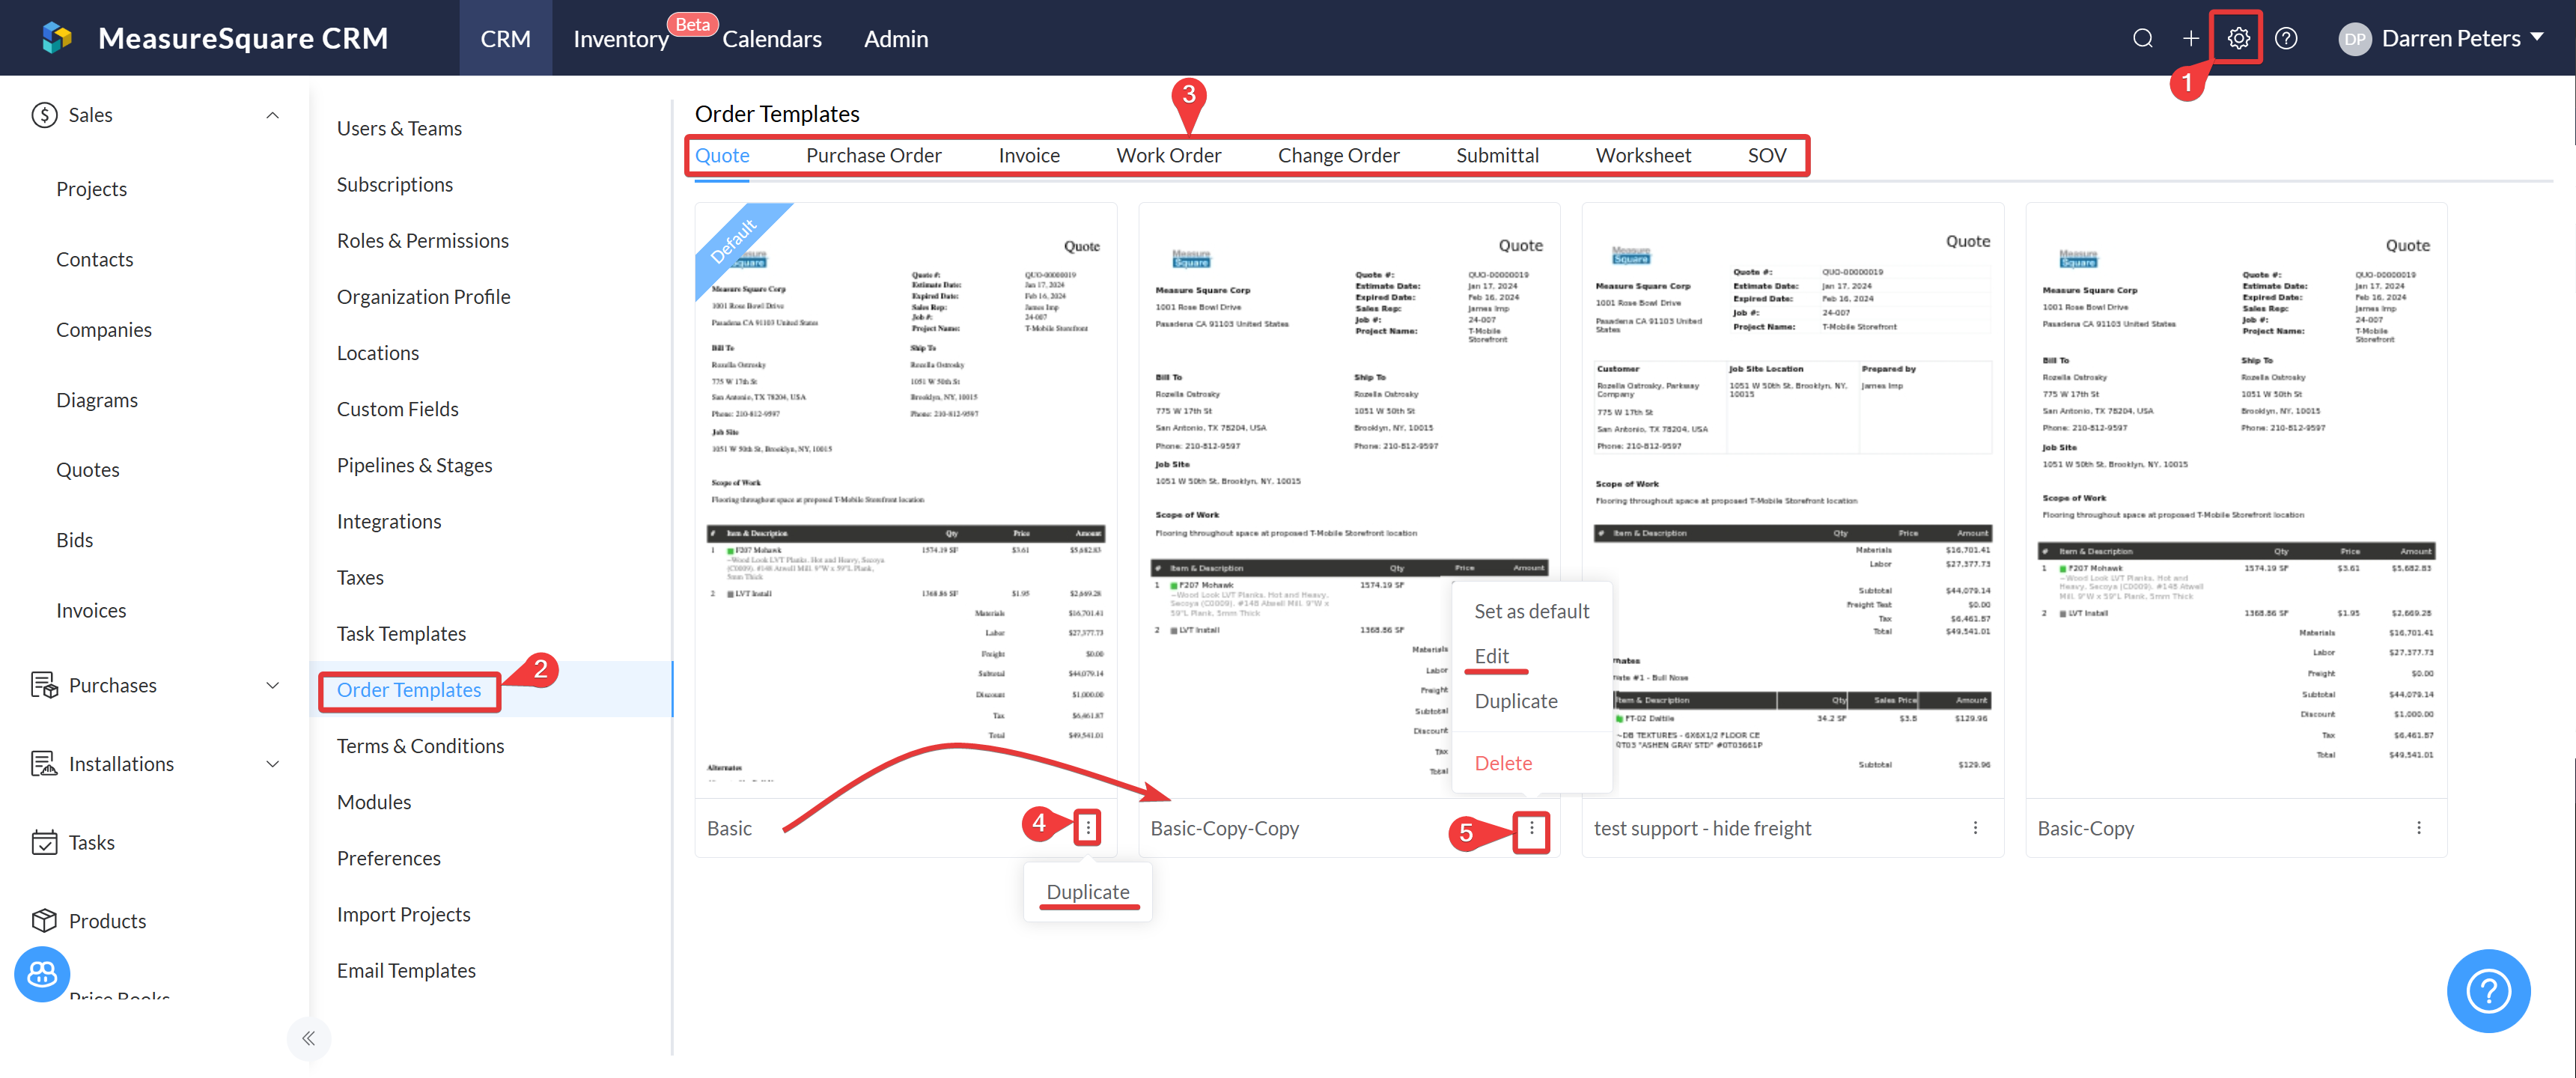Expand the Purchases section
Image resolution: width=2576 pixels, height=1078 pixels.
(x=272, y=685)
